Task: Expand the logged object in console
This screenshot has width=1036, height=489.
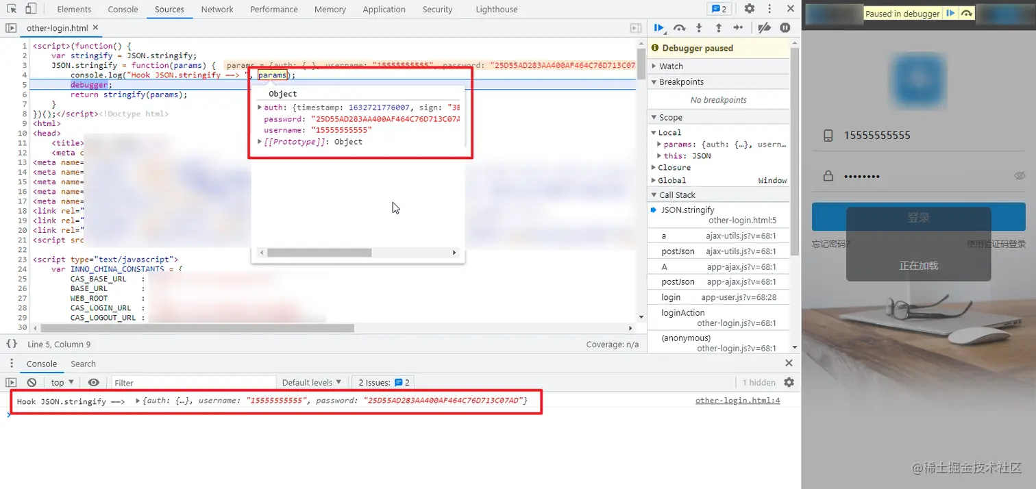Action: (x=138, y=401)
